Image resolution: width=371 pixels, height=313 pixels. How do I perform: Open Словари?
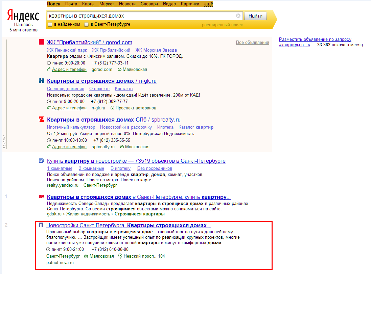pyautogui.click(x=149, y=4)
